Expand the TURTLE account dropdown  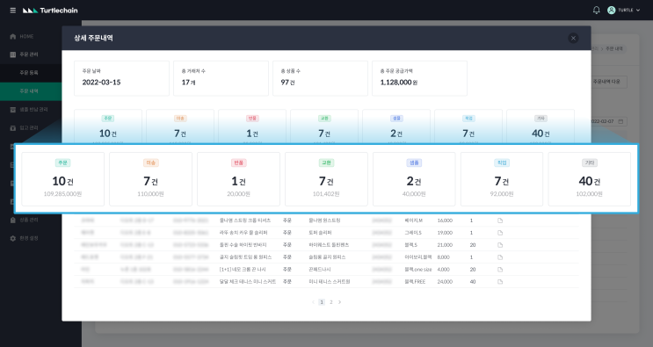pyautogui.click(x=637, y=10)
